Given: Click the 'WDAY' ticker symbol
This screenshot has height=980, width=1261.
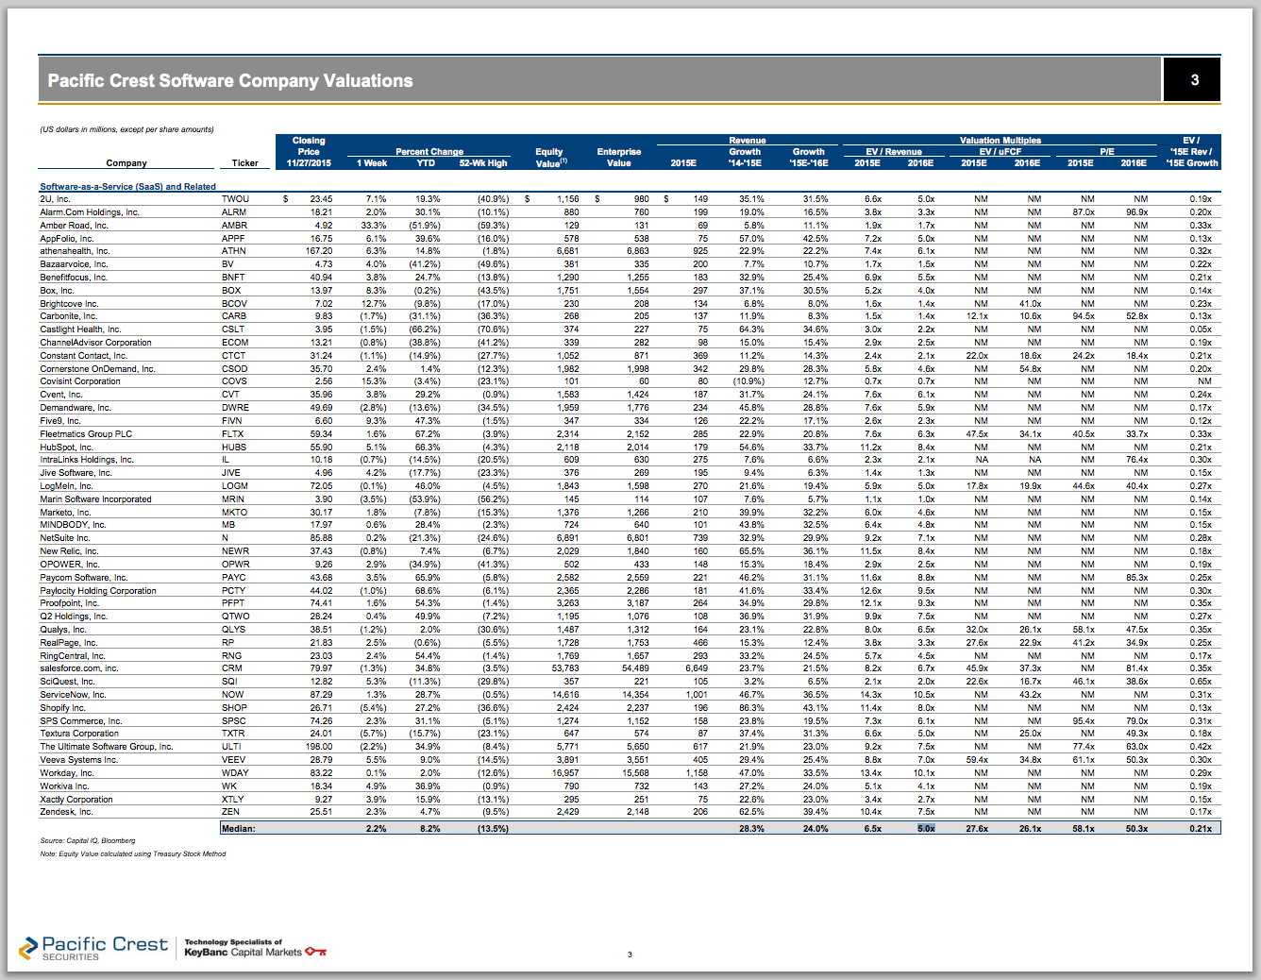Looking at the screenshot, I should coord(235,773).
